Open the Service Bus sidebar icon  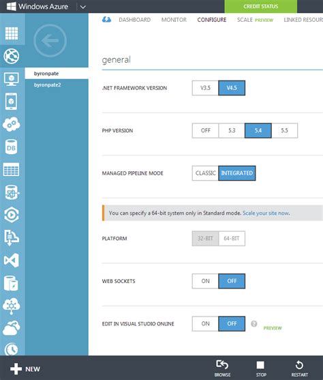tap(12, 237)
